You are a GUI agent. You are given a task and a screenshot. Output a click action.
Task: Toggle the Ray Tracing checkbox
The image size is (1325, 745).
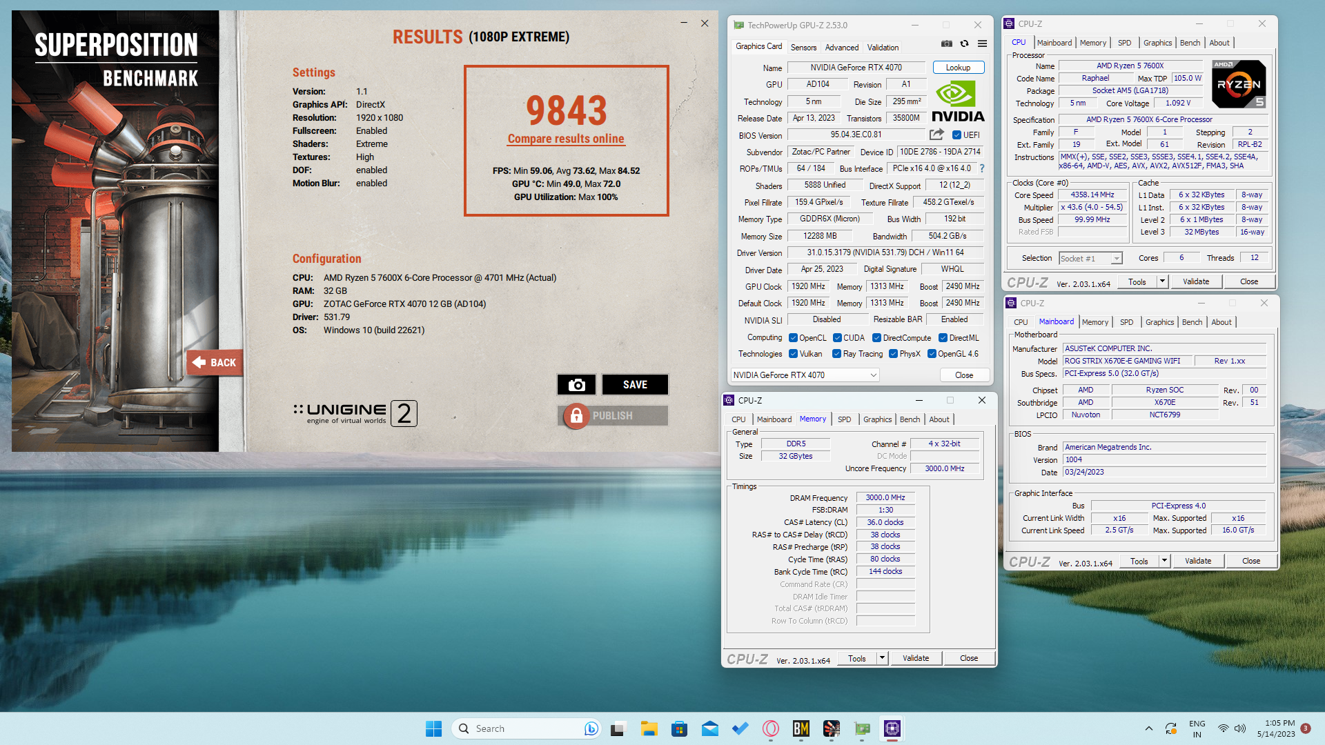[836, 354]
